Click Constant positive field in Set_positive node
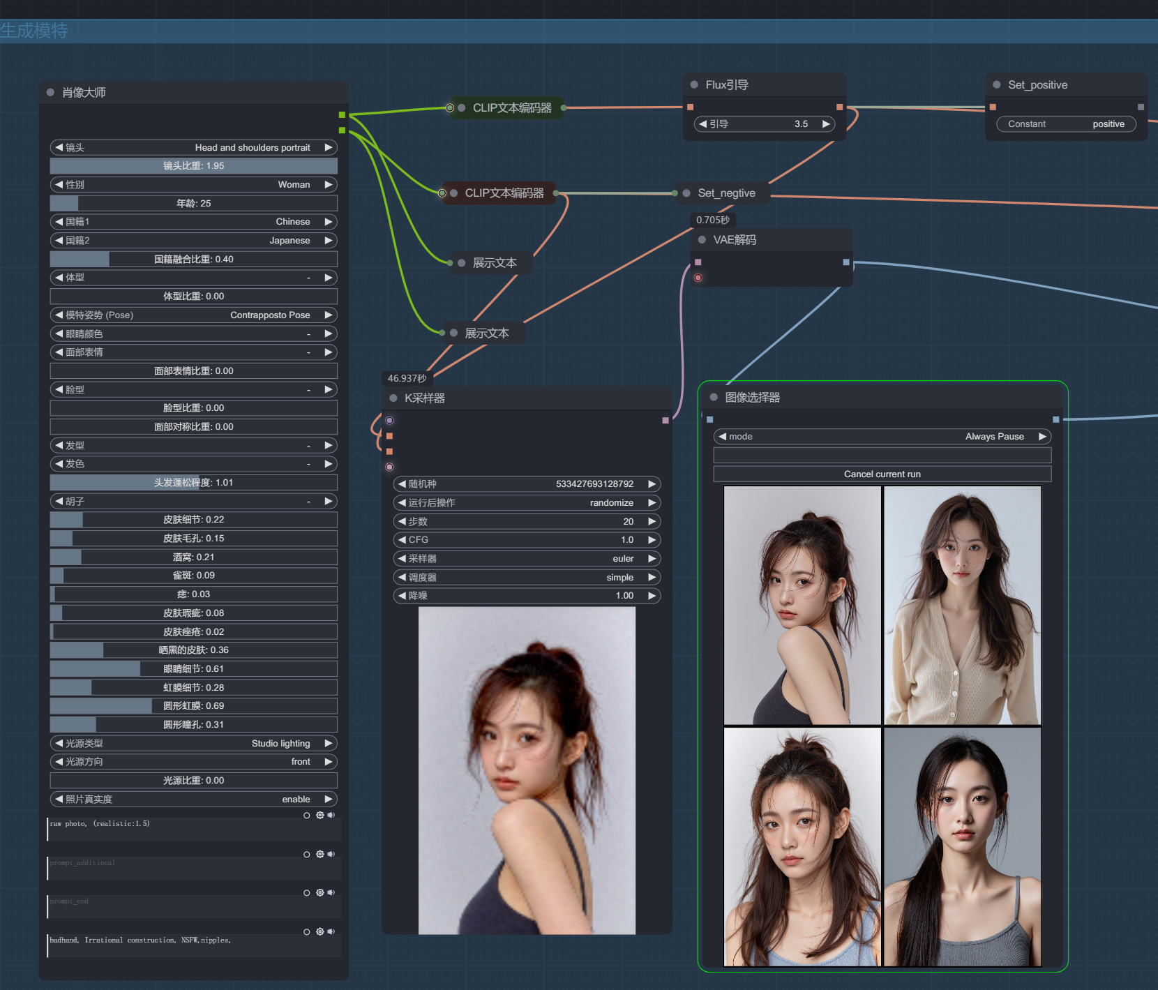 coord(1066,124)
